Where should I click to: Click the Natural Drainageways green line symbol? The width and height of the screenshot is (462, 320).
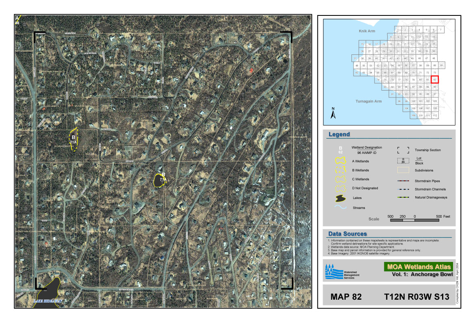pyautogui.click(x=403, y=198)
